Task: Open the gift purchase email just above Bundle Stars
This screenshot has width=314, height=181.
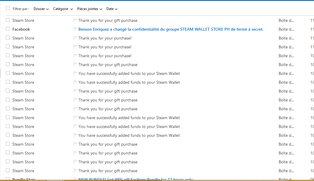Action: (108, 171)
